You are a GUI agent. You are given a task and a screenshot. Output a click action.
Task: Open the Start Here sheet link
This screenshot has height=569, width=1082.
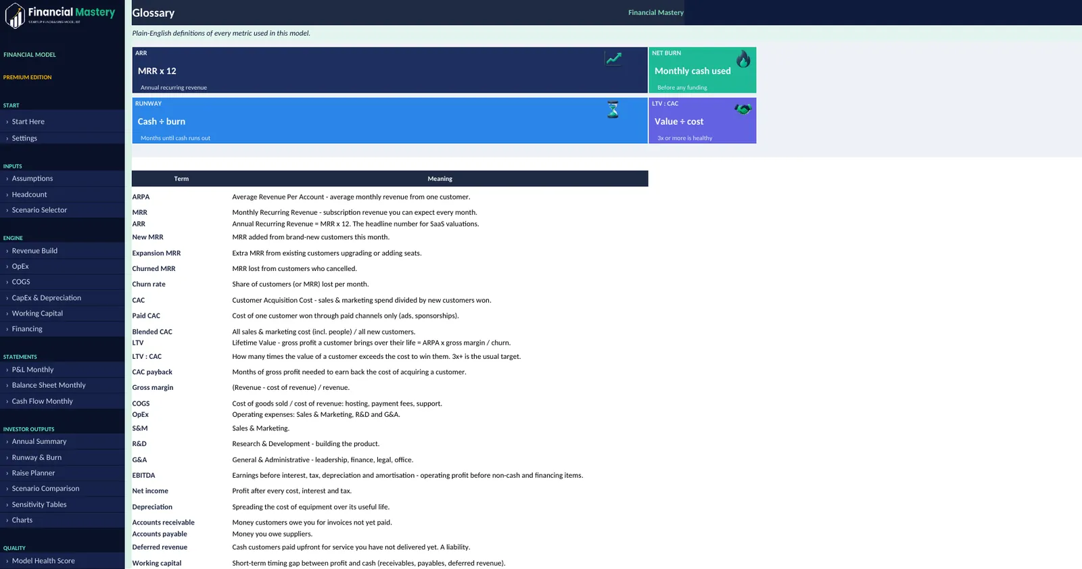click(62, 122)
